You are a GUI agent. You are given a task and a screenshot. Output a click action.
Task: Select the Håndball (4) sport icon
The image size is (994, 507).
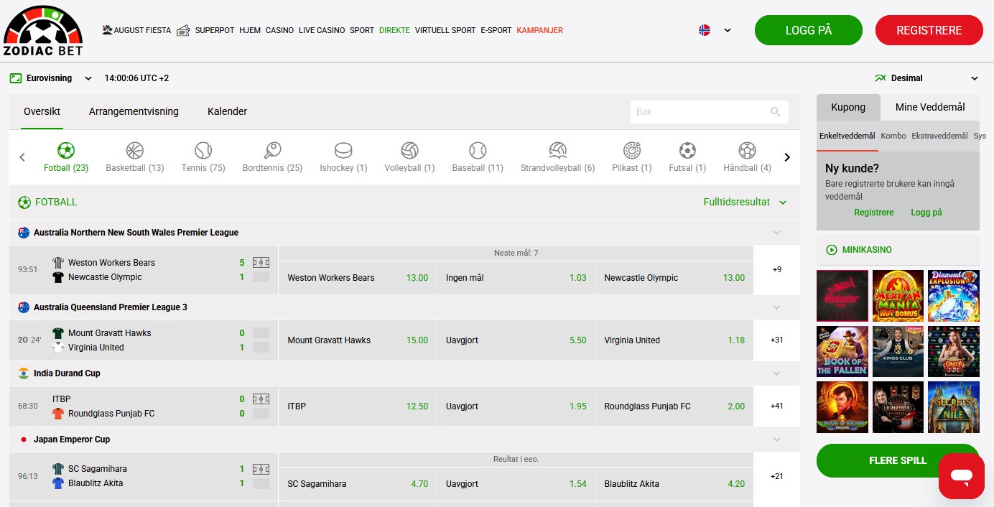coord(747,150)
